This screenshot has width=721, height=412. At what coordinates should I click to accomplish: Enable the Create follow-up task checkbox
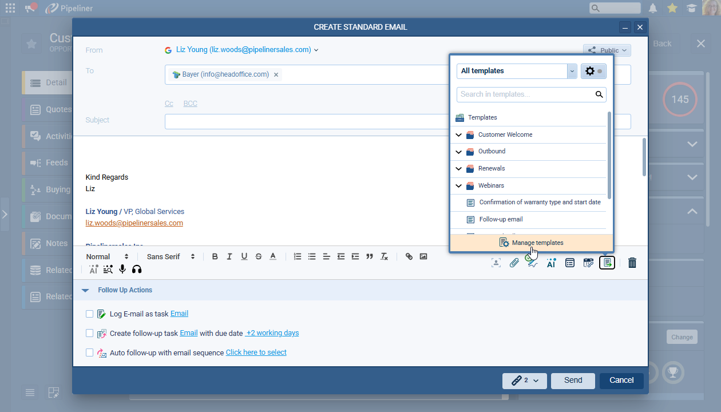point(89,333)
